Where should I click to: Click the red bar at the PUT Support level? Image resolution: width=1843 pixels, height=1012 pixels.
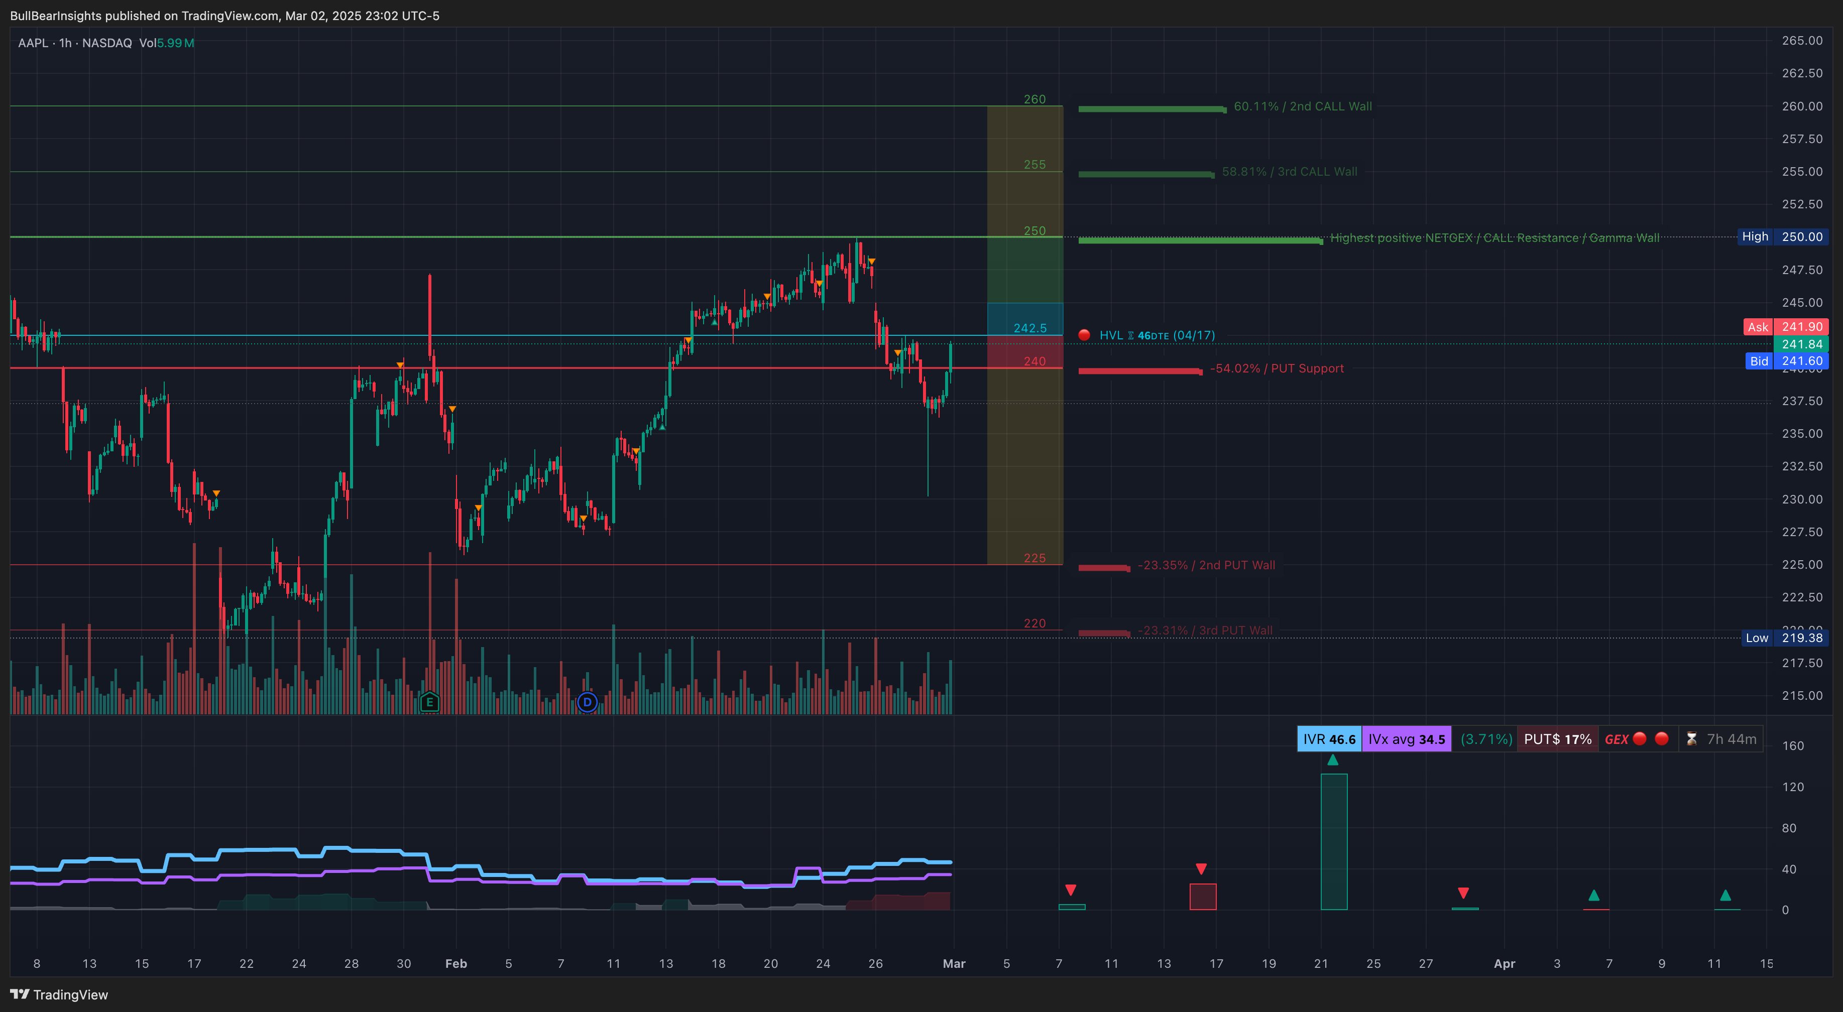coord(1140,371)
